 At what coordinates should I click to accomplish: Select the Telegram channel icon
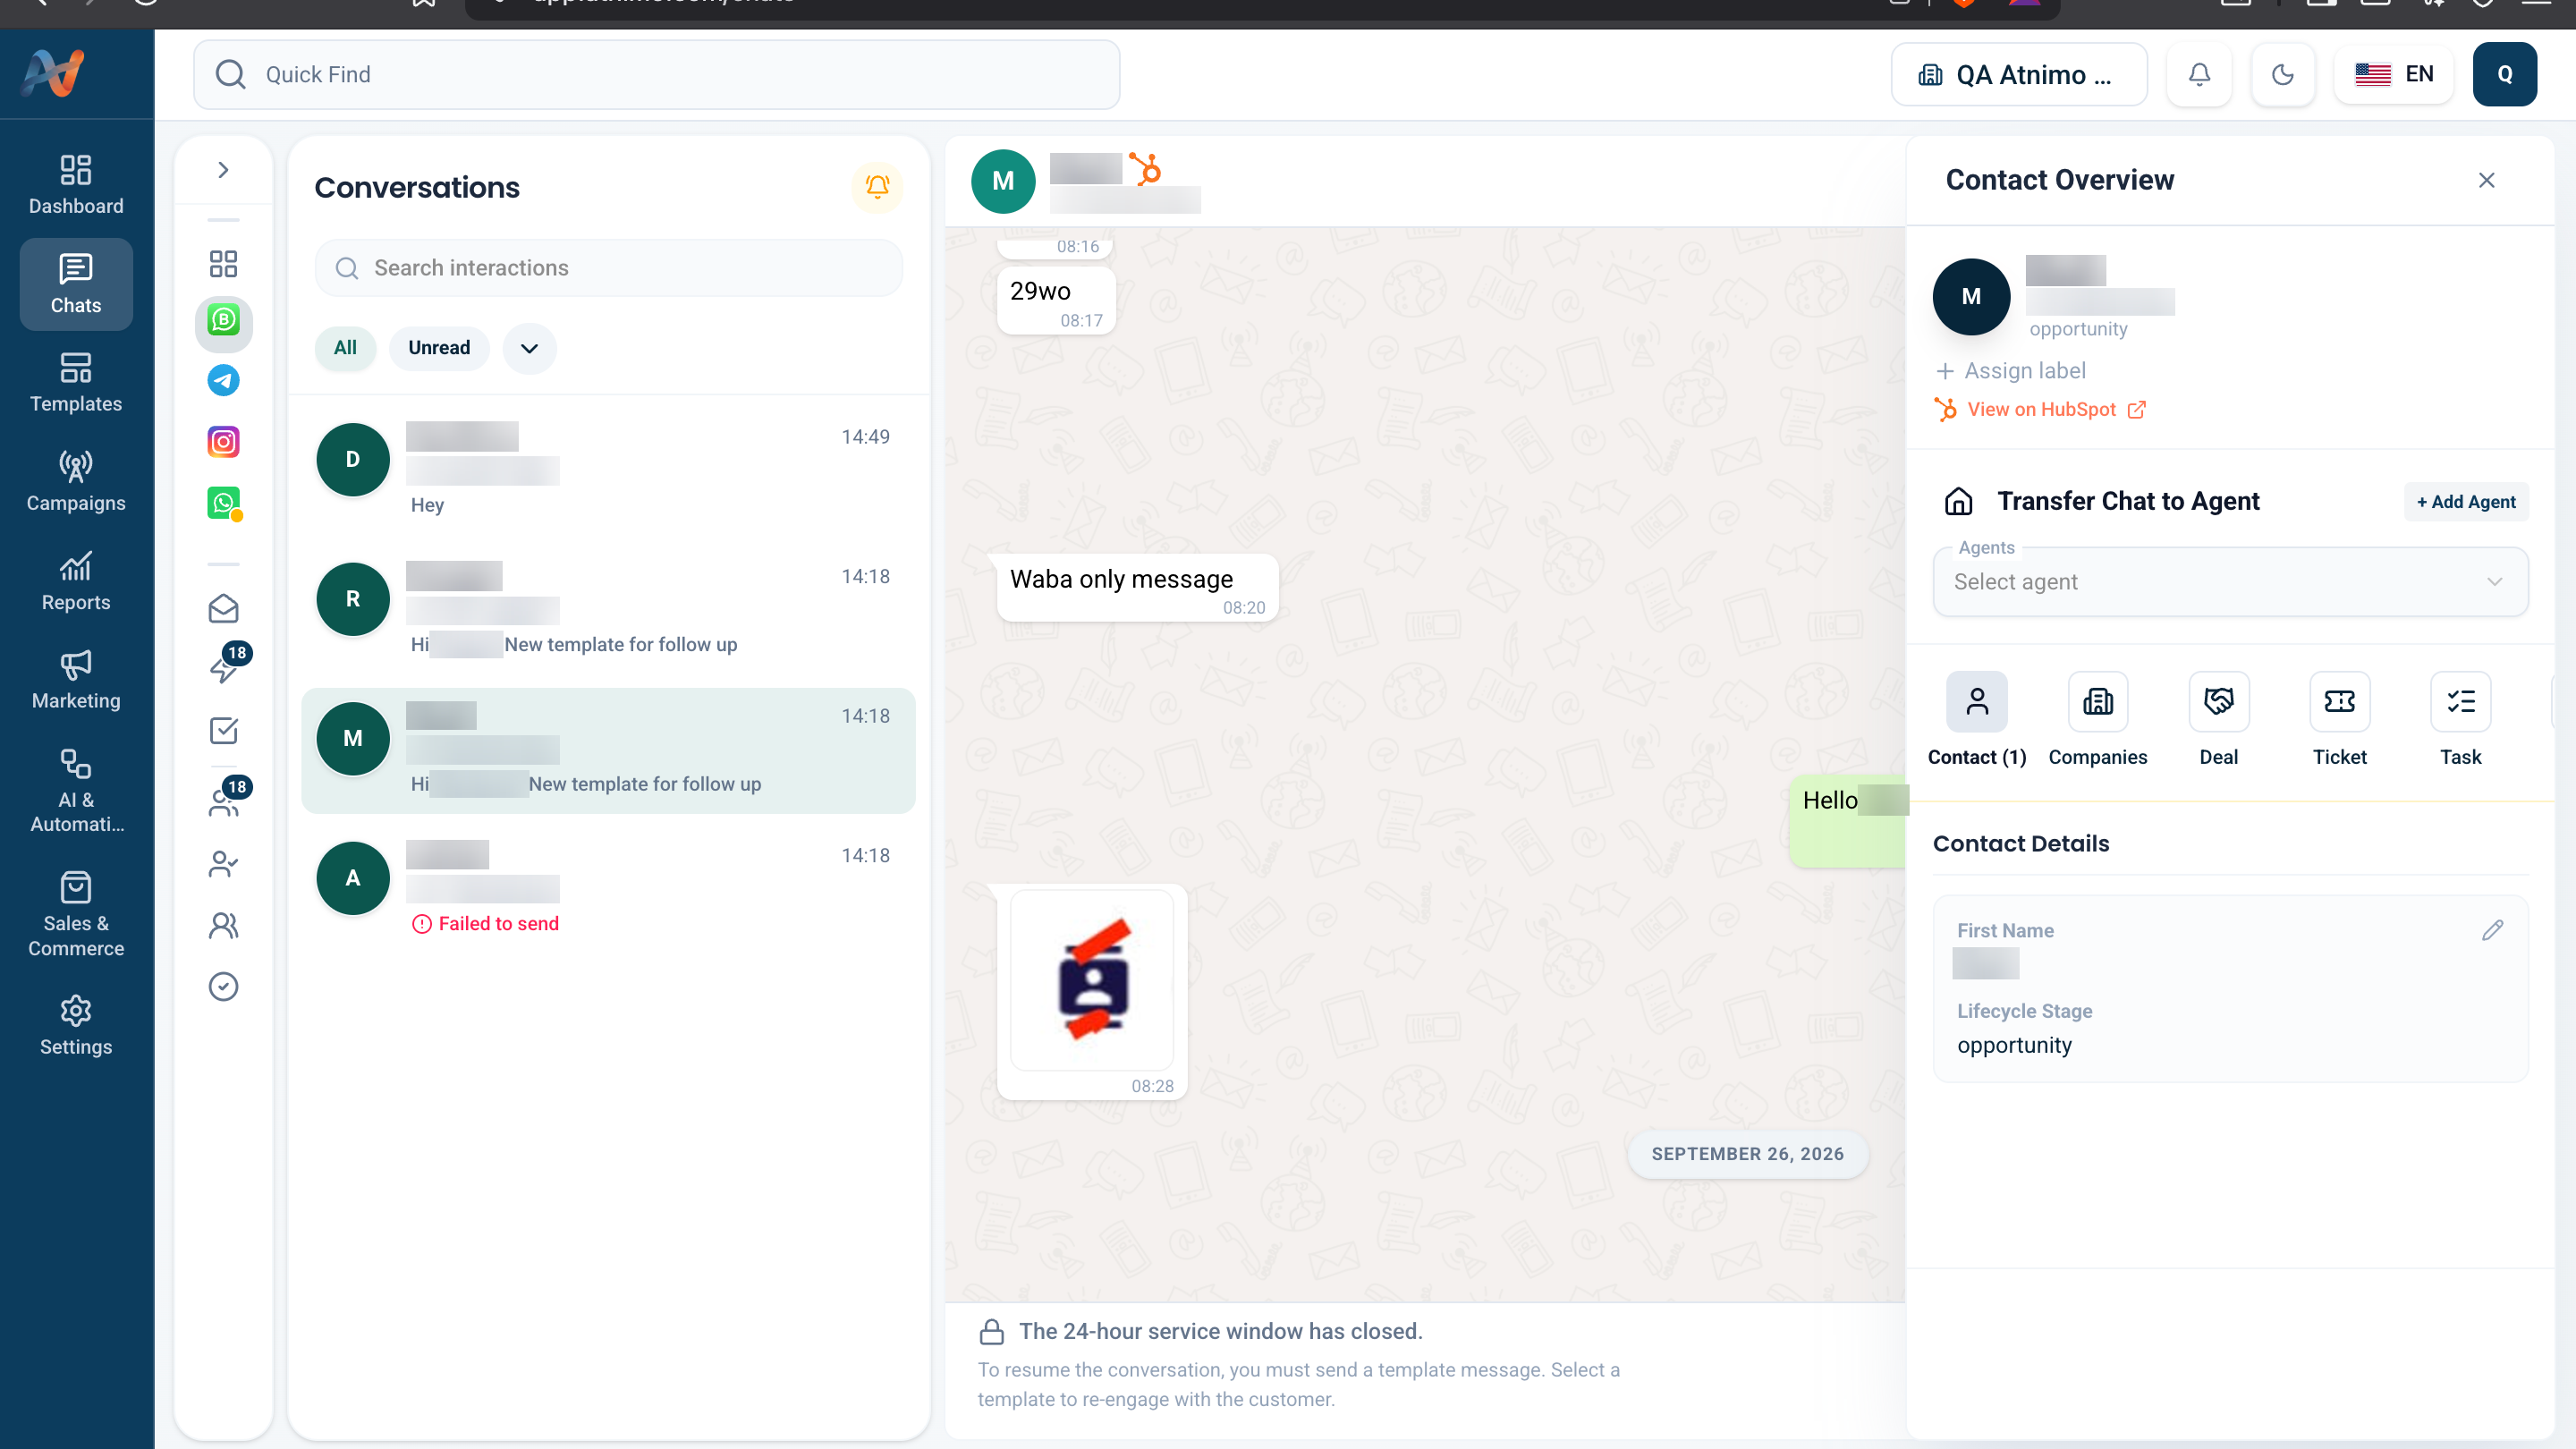pyautogui.click(x=223, y=380)
